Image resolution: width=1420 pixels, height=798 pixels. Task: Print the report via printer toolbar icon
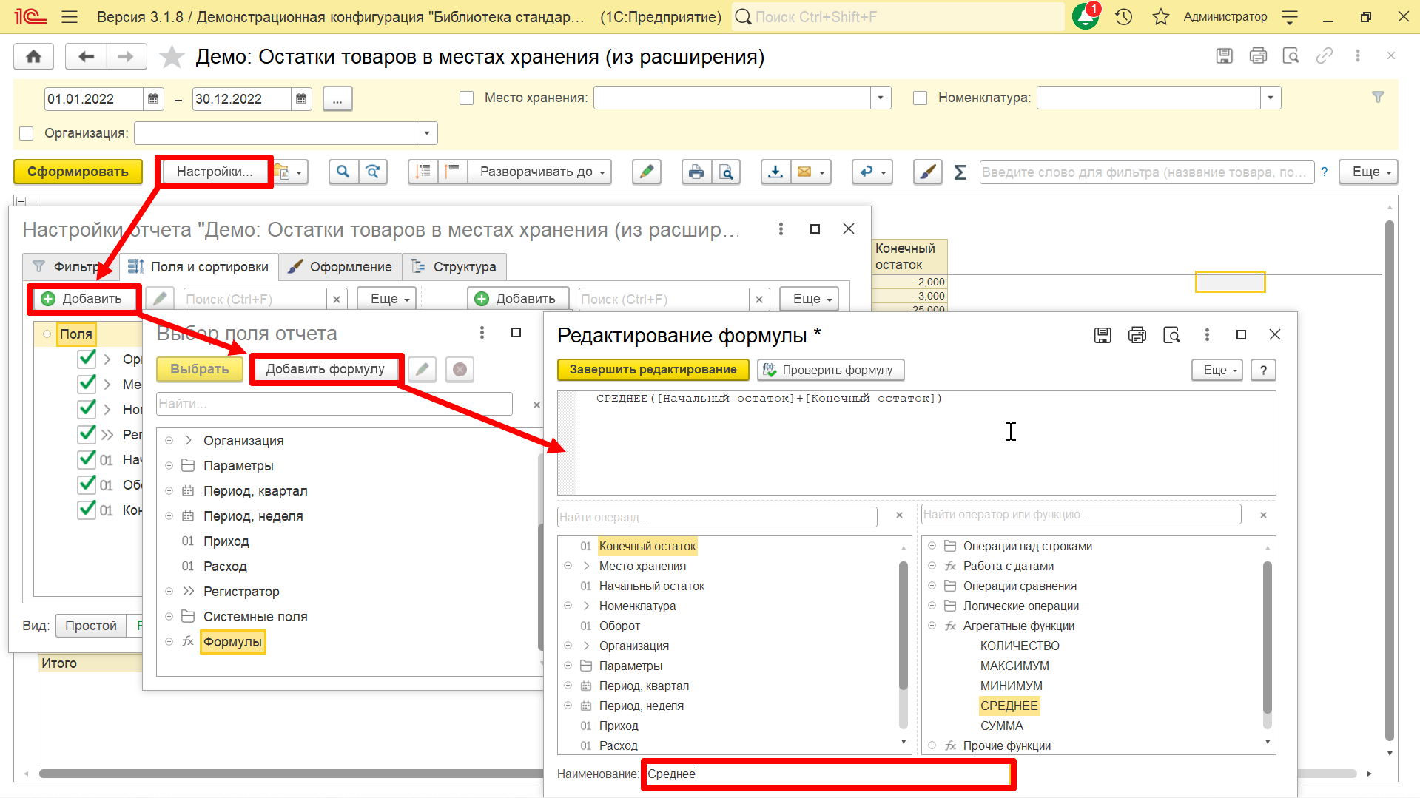pyautogui.click(x=696, y=172)
